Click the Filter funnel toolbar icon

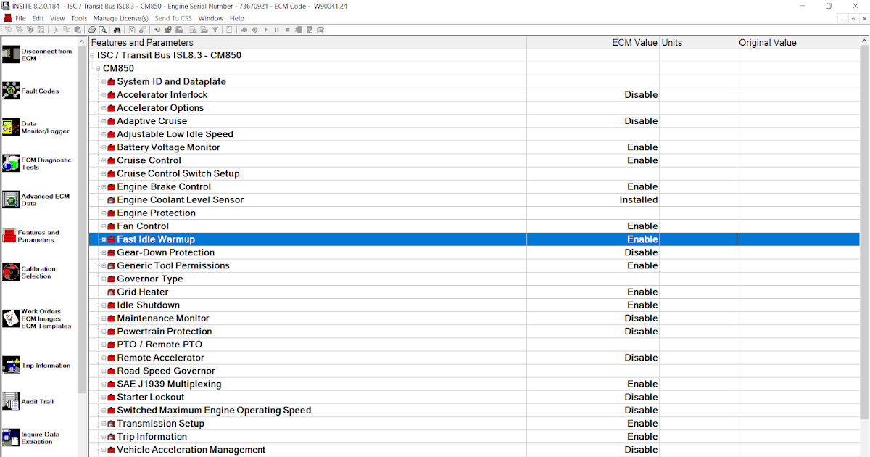coord(215,30)
